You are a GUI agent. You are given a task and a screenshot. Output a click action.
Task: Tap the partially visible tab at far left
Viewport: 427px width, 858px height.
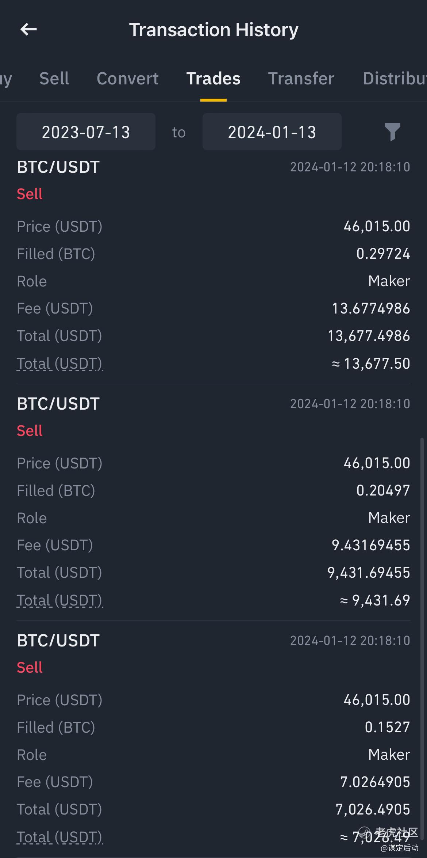coord(5,79)
